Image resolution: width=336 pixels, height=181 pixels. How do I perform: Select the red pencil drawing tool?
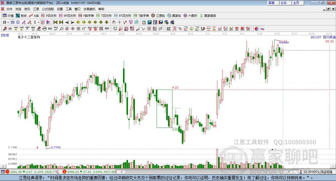(x=5, y=29)
